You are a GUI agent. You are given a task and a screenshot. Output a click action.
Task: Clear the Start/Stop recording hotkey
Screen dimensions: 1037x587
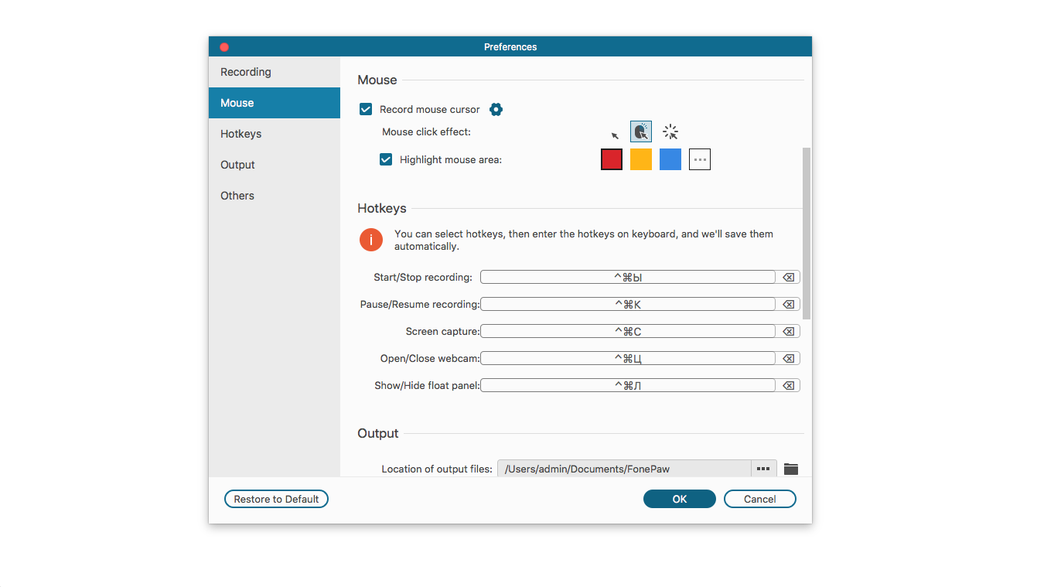pos(788,278)
